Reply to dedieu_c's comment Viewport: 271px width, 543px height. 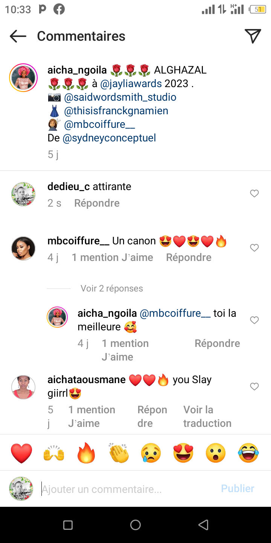coord(97,203)
